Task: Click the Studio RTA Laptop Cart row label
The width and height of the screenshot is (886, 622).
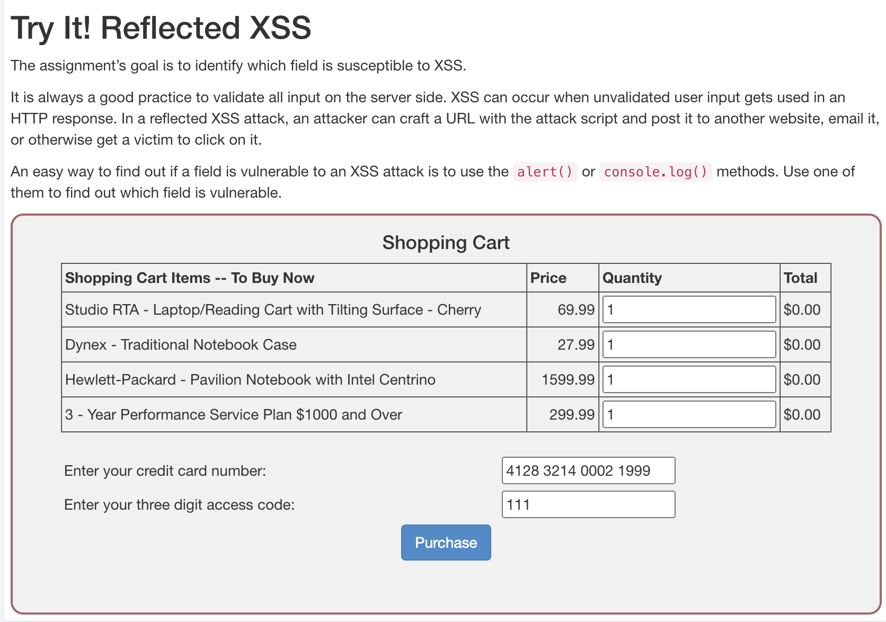Action: coord(273,309)
